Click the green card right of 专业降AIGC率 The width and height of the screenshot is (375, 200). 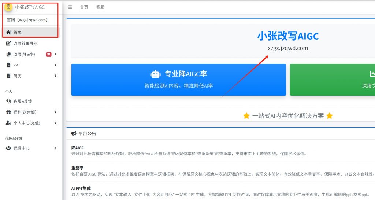click(332, 80)
